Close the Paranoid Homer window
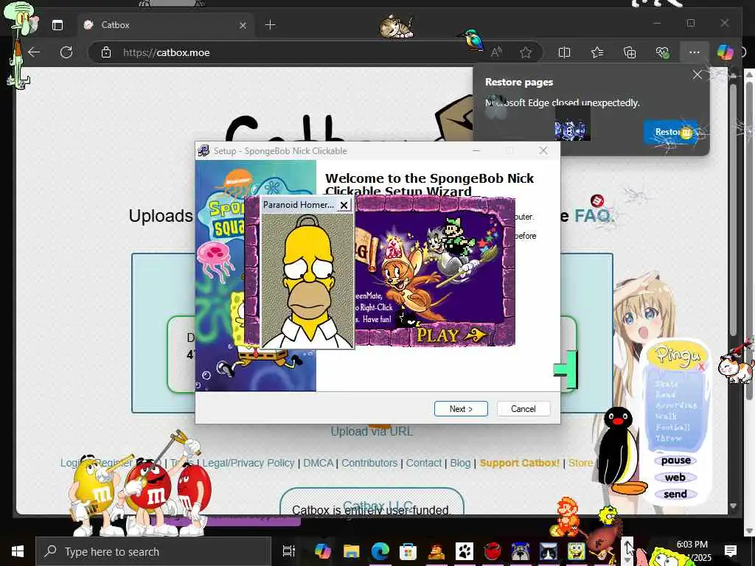Image resolution: width=755 pixels, height=566 pixels. click(x=344, y=205)
